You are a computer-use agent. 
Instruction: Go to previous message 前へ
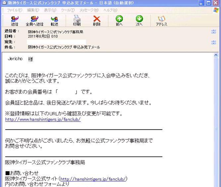(119, 21)
